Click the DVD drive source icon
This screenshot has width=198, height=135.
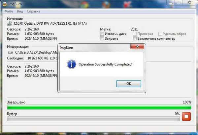click(10, 23)
